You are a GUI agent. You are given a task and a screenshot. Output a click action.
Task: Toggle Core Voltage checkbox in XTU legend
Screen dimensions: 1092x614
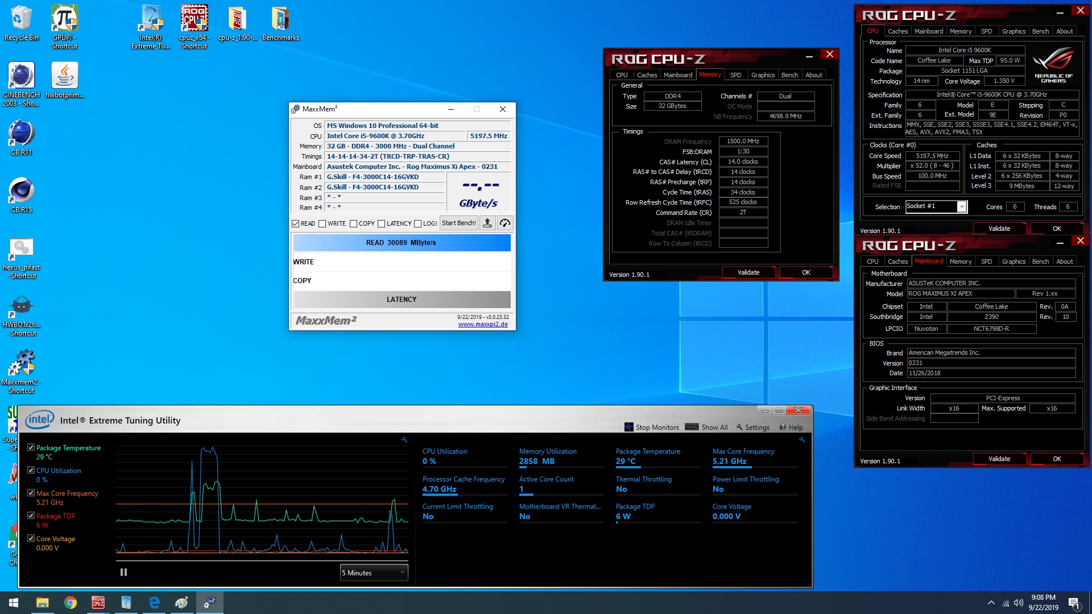click(x=31, y=538)
